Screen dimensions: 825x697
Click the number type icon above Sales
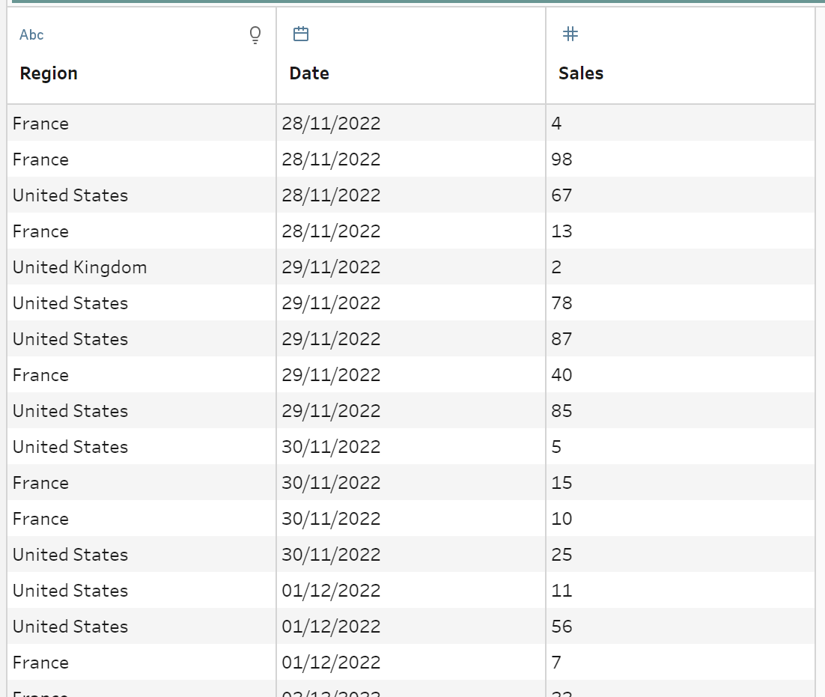[570, 34]
